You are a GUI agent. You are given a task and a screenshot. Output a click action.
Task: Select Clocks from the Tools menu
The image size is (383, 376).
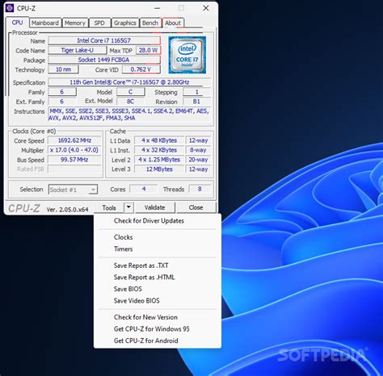(x=124, y=237)
